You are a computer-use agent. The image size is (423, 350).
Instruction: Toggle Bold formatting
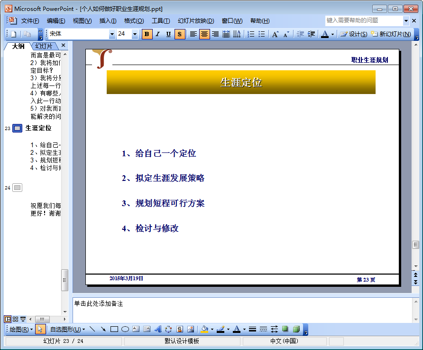tap(147, 34)
